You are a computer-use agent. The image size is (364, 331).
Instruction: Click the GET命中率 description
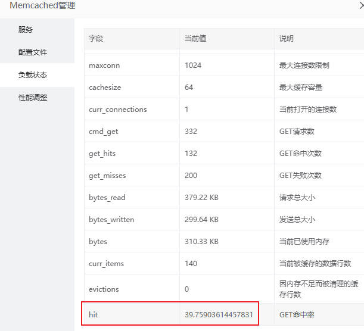297,315
